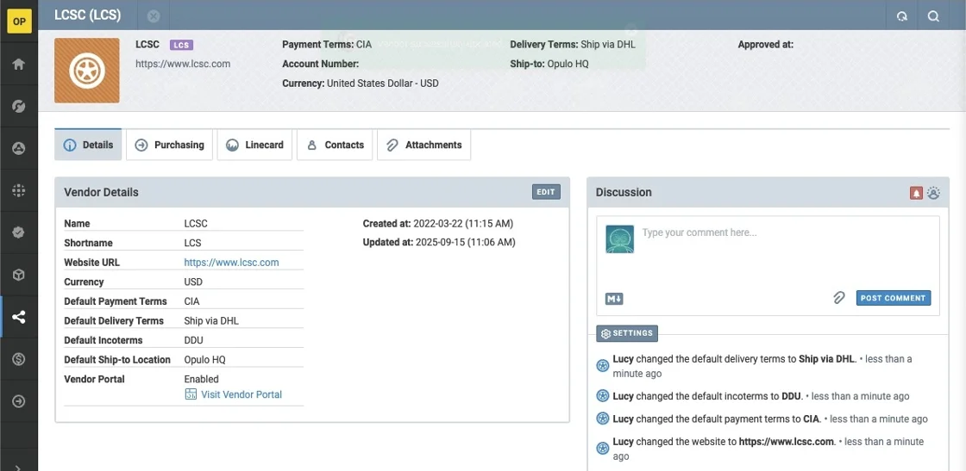
Task: Go to the Attachments tab
Action: 423,145
